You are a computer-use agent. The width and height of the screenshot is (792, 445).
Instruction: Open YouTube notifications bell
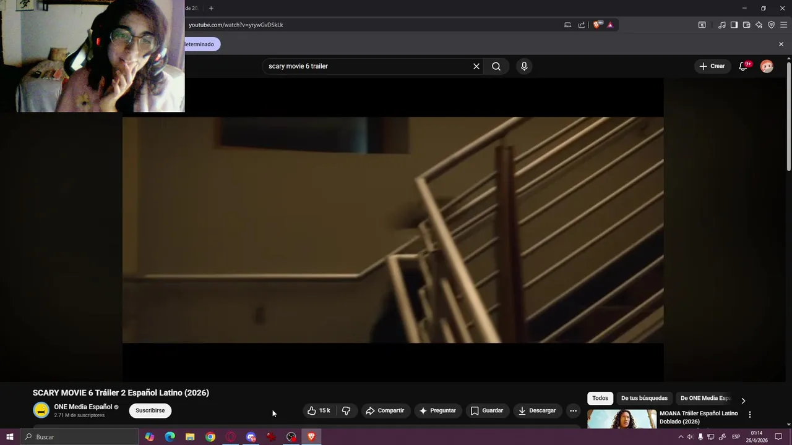pyautogui.click(x=744, y=66)
